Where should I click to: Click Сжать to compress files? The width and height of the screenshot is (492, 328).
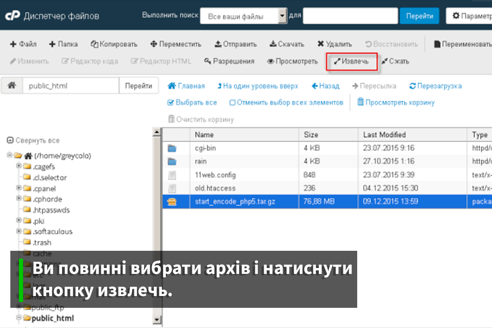tap(396, 61)
